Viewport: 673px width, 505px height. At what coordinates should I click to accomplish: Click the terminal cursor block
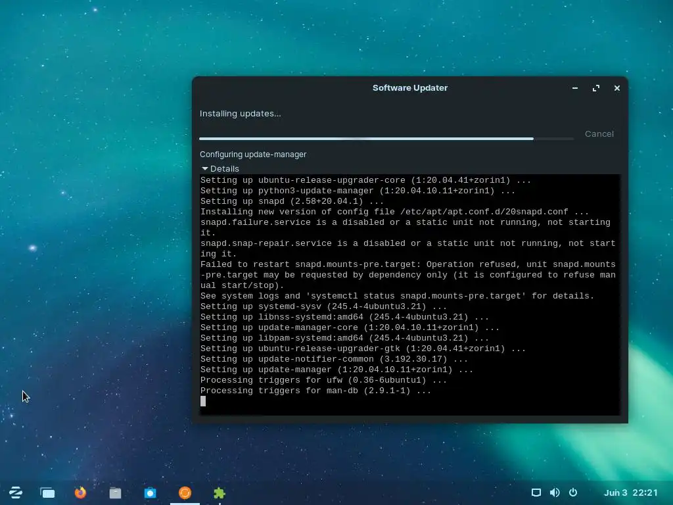pos(203,401)
